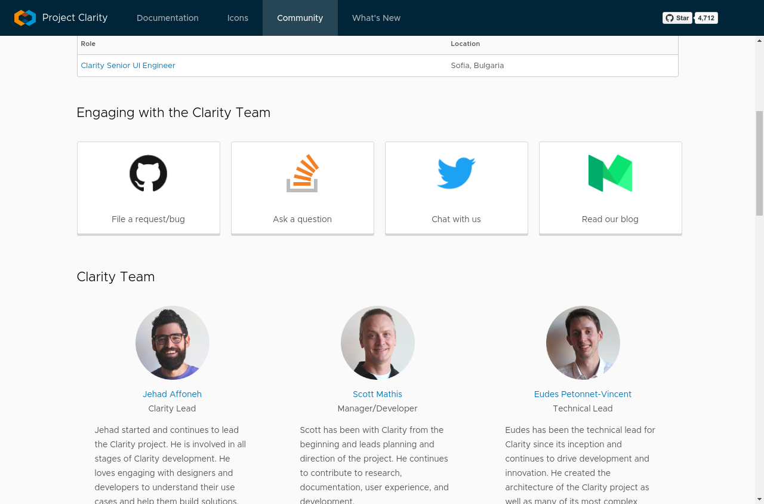Click the Read our blog label
Viewport: 764px width, 504px height.
pos(610,219)
